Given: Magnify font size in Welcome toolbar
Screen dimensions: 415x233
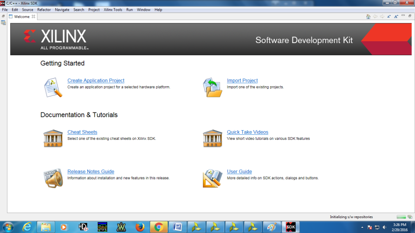Looking at the screenshot, I should tap(396, 16).
